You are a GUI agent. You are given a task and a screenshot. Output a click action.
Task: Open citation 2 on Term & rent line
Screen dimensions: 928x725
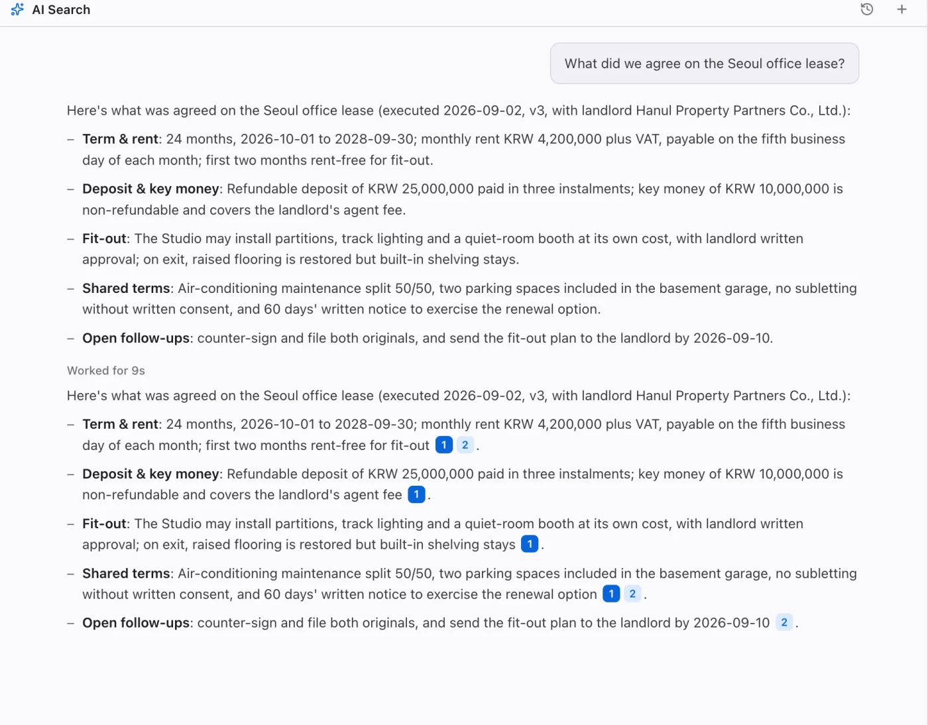click(465, 445)
